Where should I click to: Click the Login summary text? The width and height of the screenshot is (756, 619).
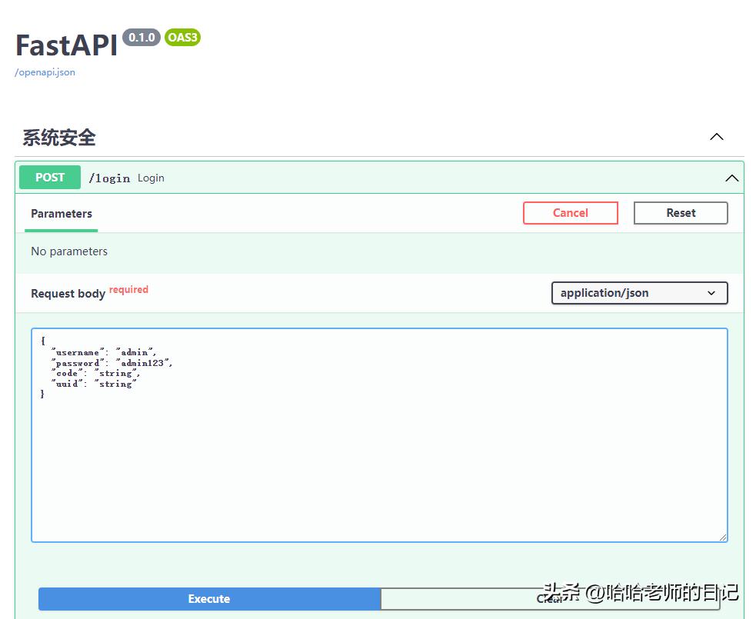click(151, 178)
